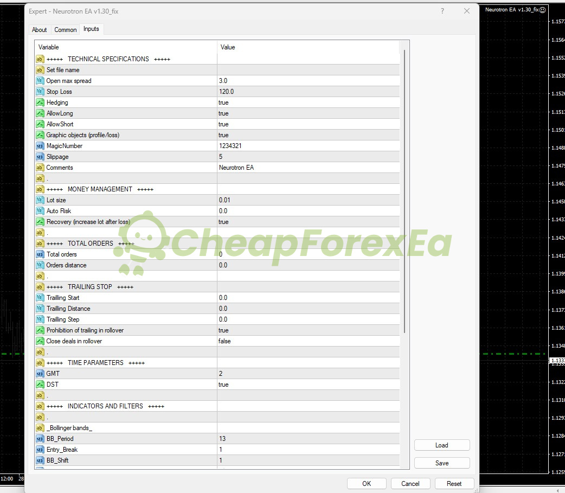Screen dimensions: 565x493
Task: Click the smiley icon on the chart corner
Action: [543, 10]
